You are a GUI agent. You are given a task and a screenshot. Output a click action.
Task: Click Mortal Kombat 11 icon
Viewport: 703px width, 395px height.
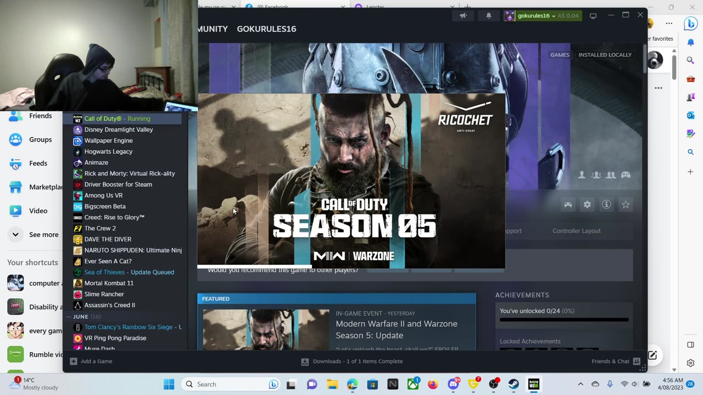coord(77,283)
